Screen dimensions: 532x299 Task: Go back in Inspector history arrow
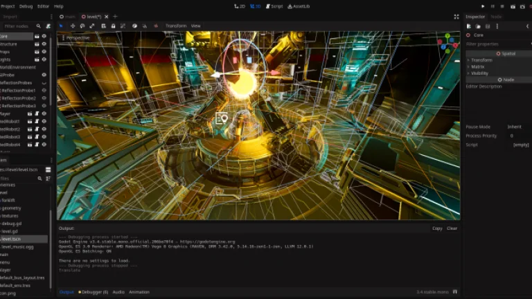point(528,26)
